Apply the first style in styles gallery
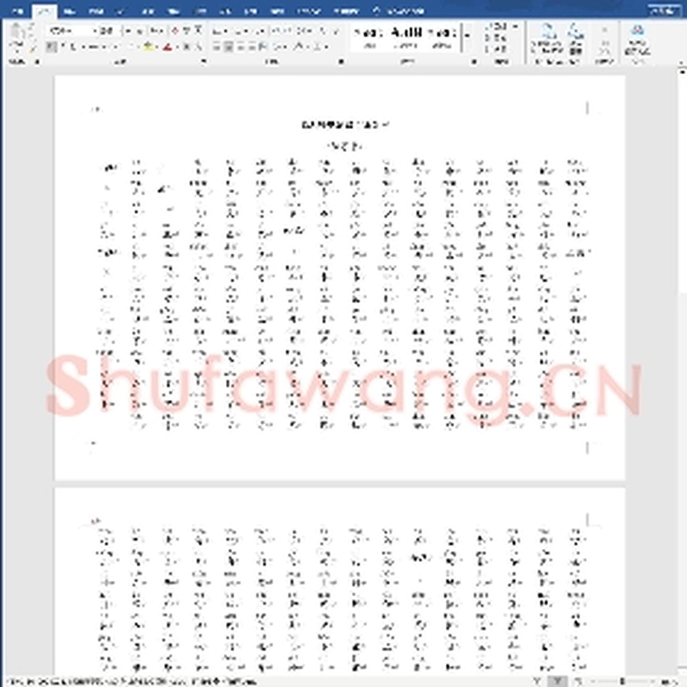Screen dimensions: 687x687 pyautogui.click(x=369, y=38)
